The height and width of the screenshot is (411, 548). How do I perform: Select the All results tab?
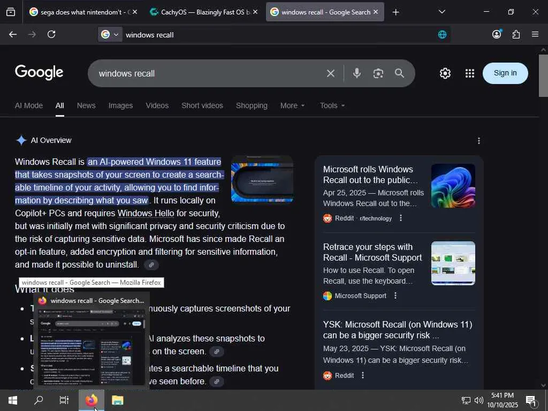[x=60, y=105]
